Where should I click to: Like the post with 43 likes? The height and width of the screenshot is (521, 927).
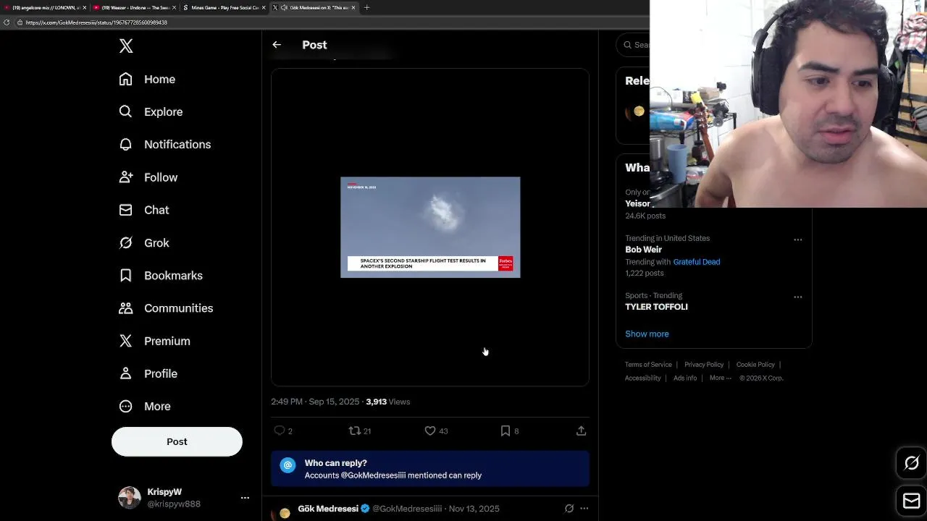coord(430,431)
